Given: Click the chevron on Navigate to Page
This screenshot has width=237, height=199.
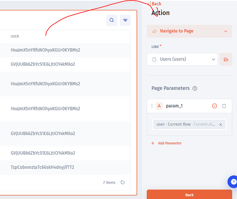Looking at the screenshot, I should tap(225, 31).
